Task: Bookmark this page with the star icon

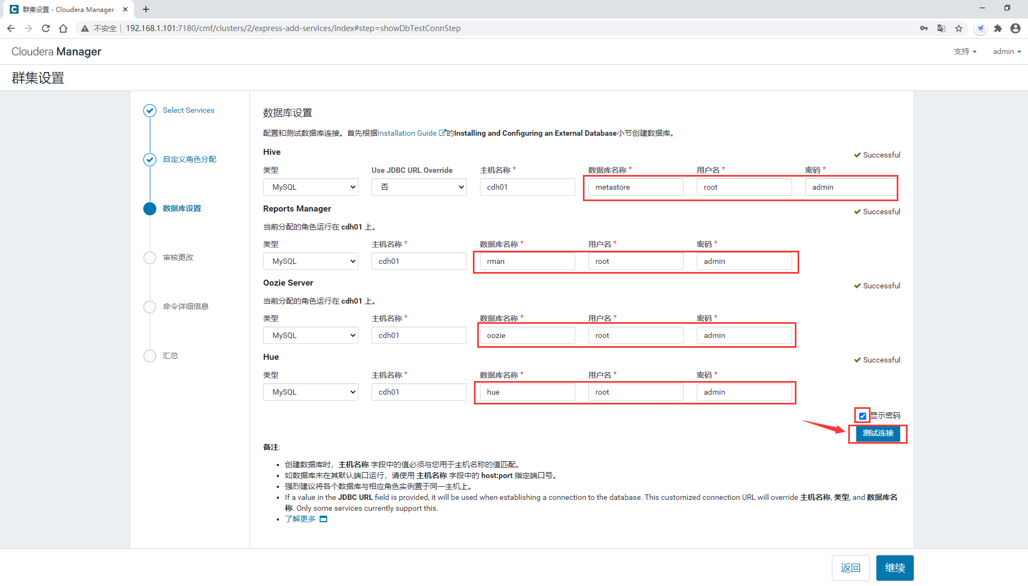Action: point(959,28)
